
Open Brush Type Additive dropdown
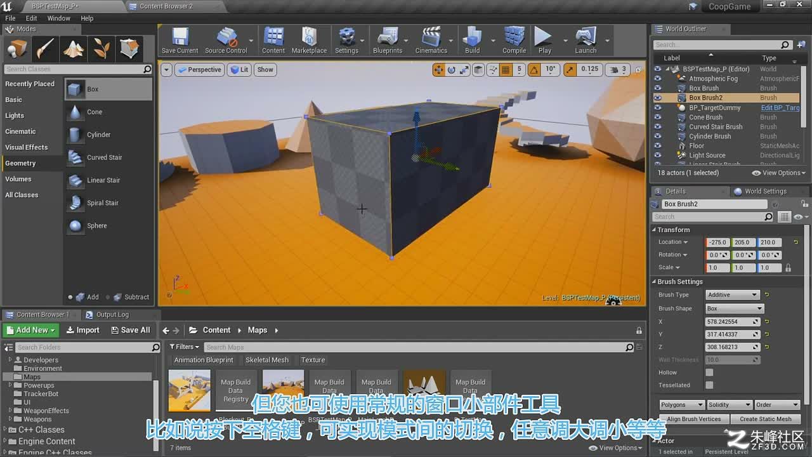coord(733,295)
